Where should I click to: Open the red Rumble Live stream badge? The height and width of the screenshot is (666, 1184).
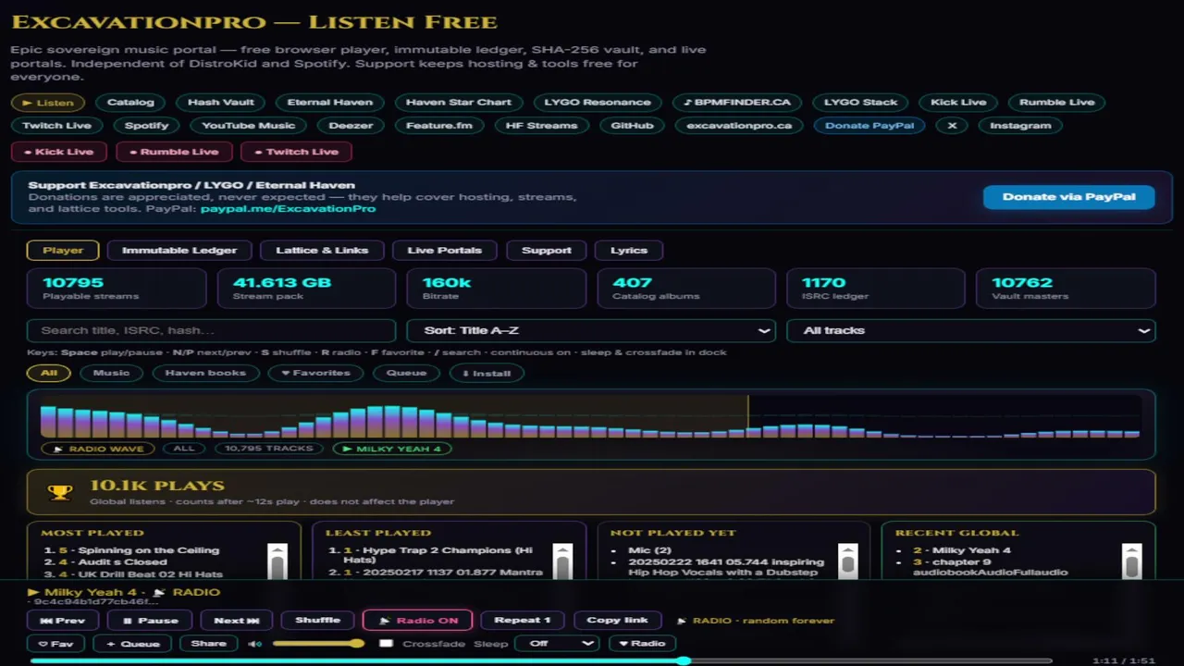coord(173,152)
